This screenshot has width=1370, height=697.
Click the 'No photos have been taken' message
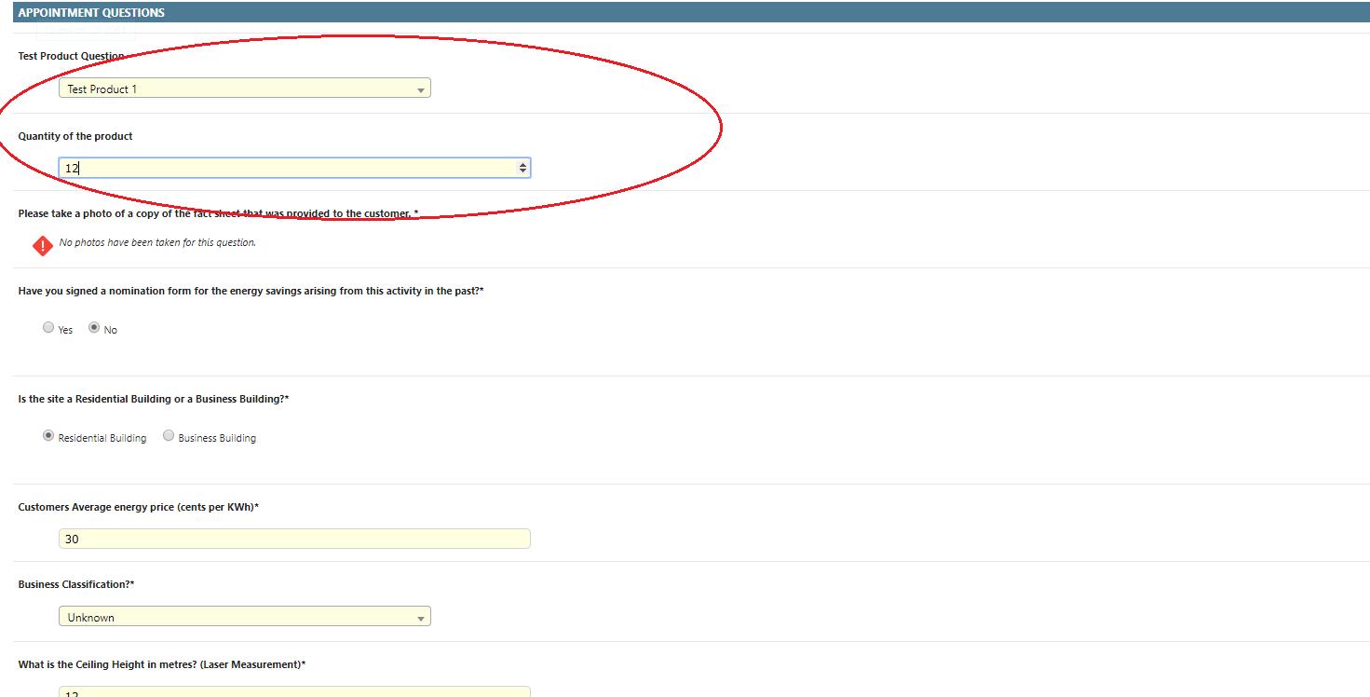[x=157, y=242]
